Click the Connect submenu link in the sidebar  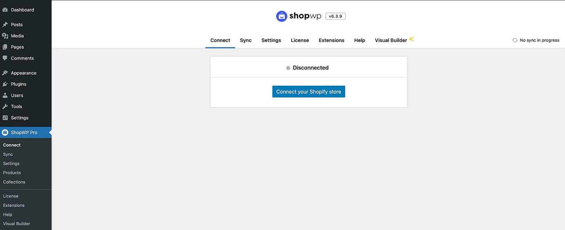pos(12,145)
